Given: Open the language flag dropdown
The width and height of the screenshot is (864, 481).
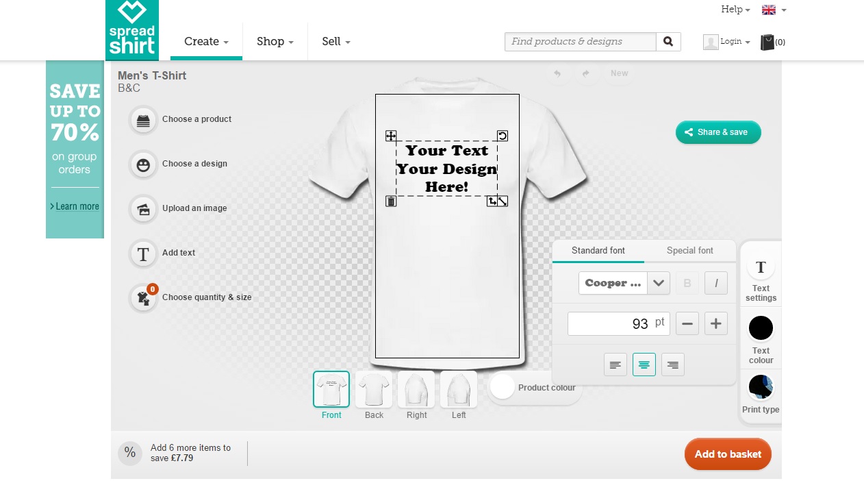Looking at the screenshot, I should 774,10.
